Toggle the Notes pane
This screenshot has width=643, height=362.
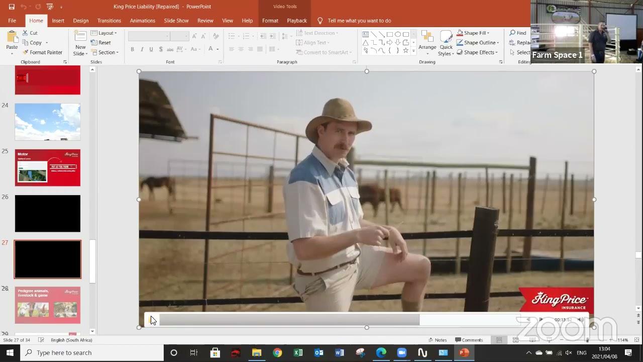(437, 340)
